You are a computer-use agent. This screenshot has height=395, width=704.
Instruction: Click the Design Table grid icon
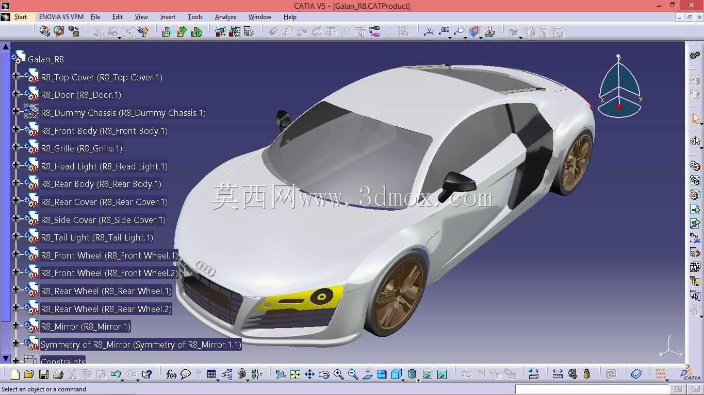click(x=211, y=374)
